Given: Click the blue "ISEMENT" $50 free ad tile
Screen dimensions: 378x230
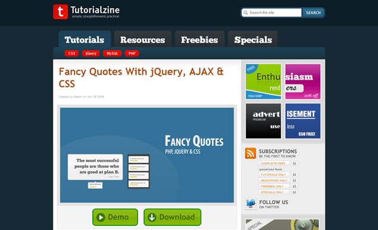Looking at the screenshot, I should 303,121.
